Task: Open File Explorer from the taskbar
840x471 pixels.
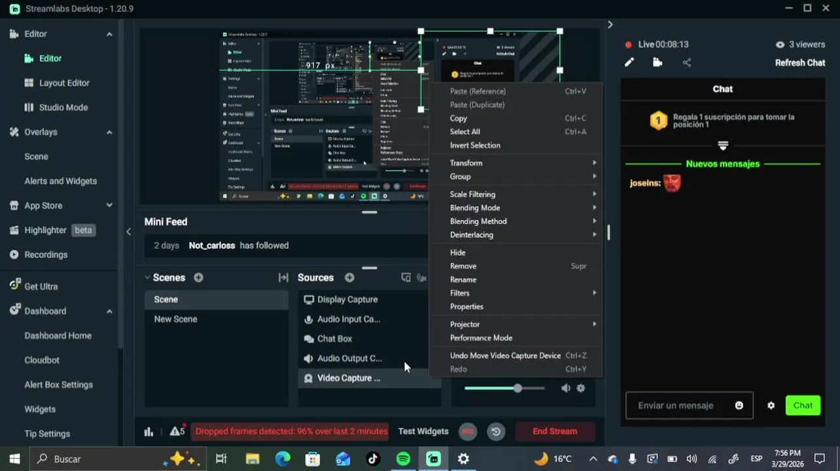Action: [x=253, y=459]
